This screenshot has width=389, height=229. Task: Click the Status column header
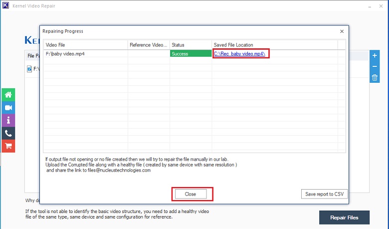pos(191,45)
